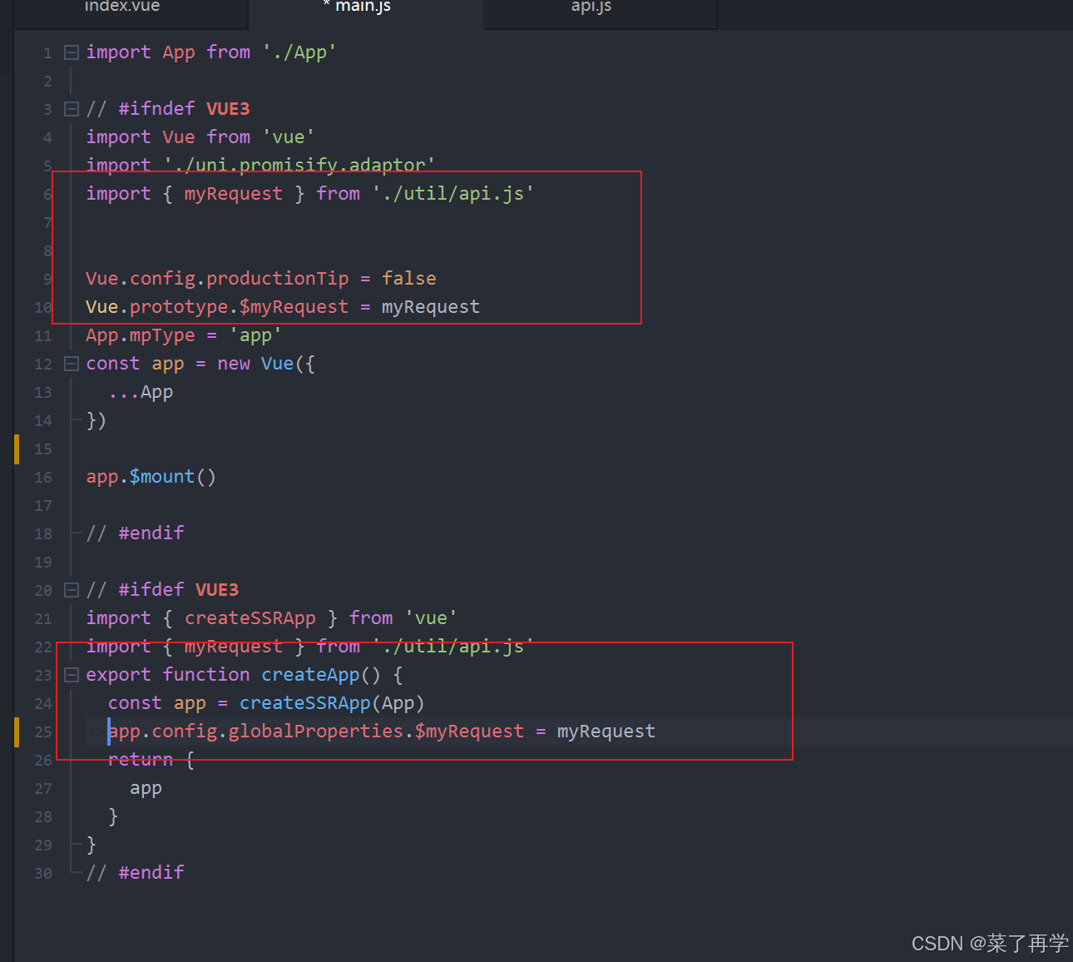This screenshot has height=962, width=1073.
Task: Click the text "import App from './App'"
Action: 211,52
